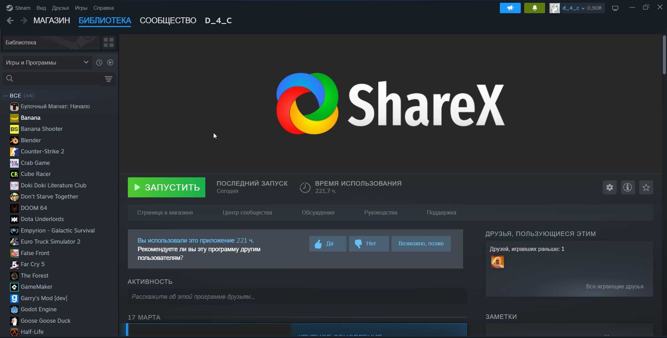Viewport: 667px width, 338px height.
Task: Go to the МАГАЗИН tab
Action: [x=52, y=20]
